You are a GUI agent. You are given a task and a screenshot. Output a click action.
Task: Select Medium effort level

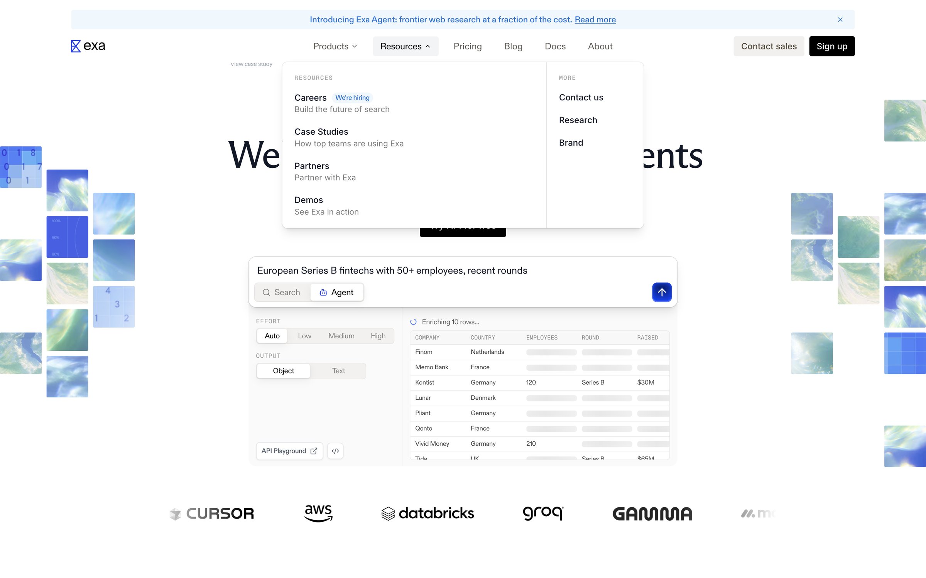tap(341, 336)
